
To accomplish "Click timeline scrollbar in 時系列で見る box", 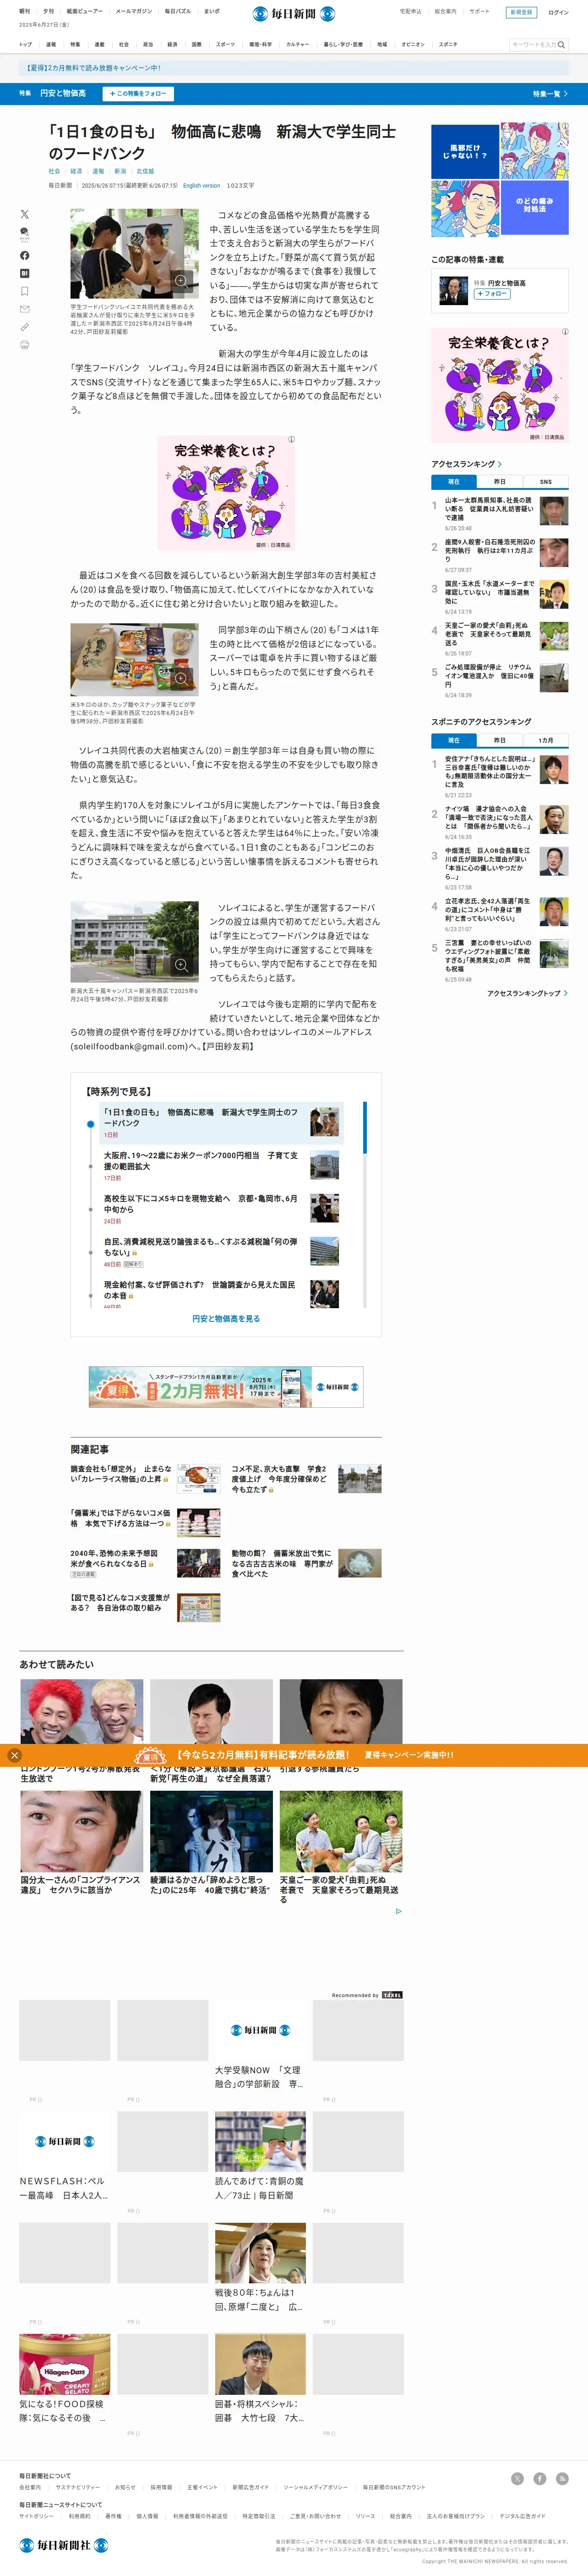I will point(365,1128).
